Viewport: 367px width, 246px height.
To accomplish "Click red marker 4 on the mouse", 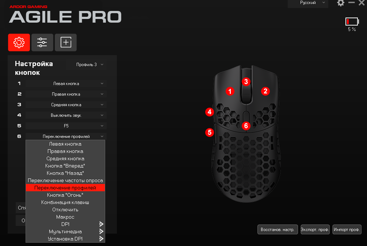I will point(210,112).
